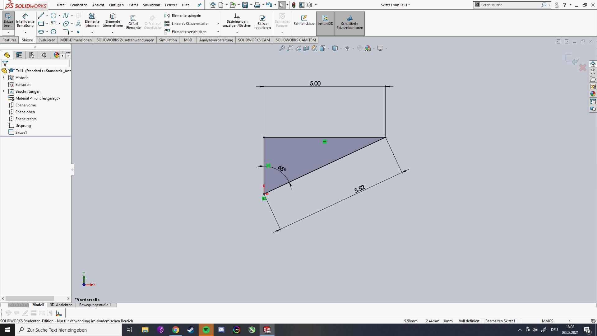Switch to the Evaluieren tab
Viewport: 597px width, 336px height.
pyautogui.click(x=47, y=40)
